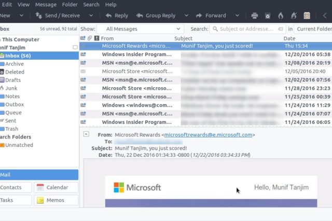The height and width of the screenshot is (221, 332).
Task: Open the Search menu
Action: click(x=91, y=5)
